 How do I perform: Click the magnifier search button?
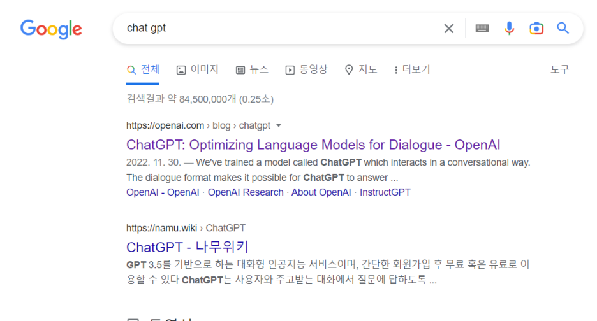tap(563, 28)
